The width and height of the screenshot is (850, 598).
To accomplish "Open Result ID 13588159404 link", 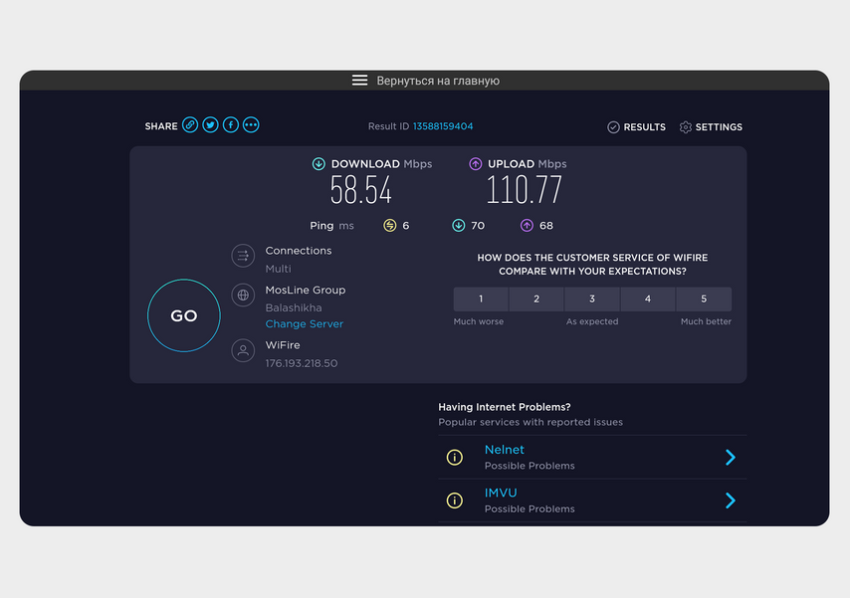I will (443, 126).
